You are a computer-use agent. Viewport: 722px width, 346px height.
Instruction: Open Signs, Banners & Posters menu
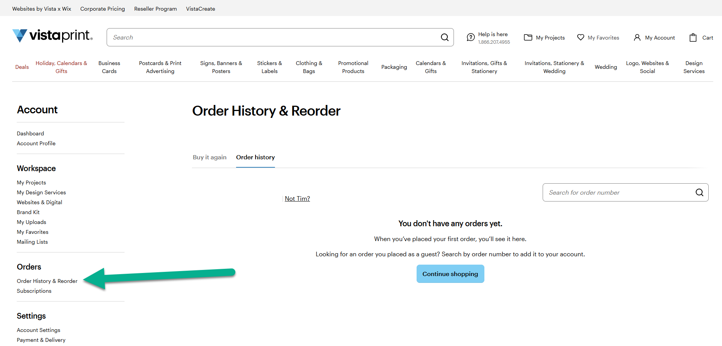coord(221,67)
